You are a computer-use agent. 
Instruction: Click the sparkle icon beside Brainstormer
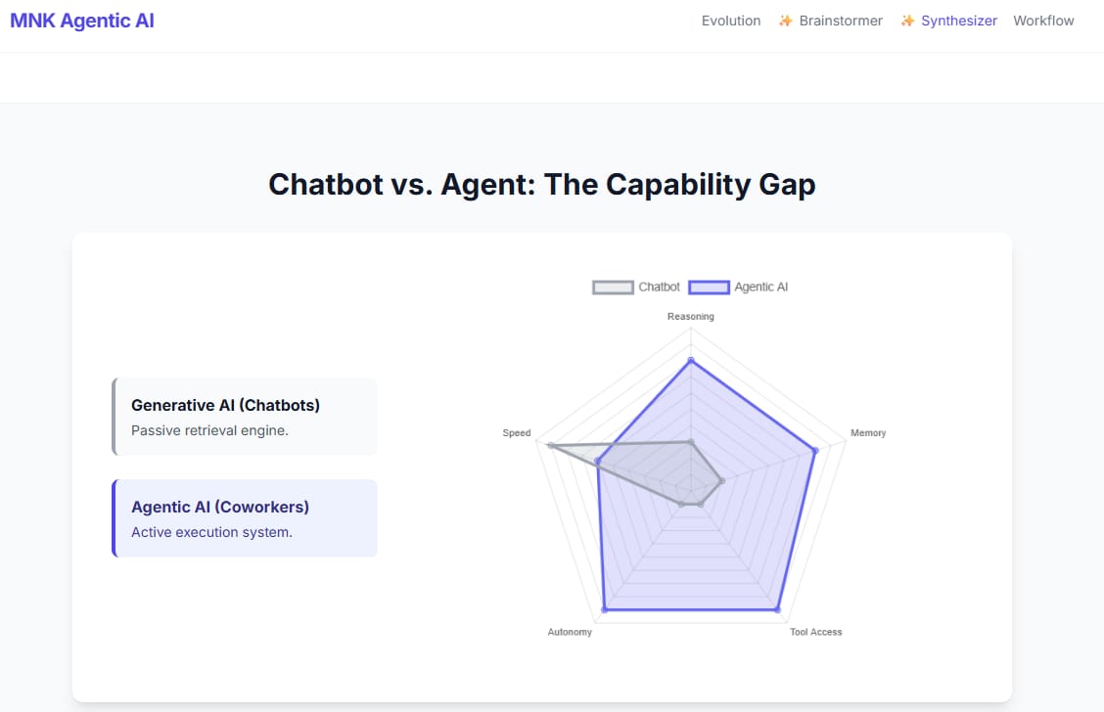(x=785, y=21)
